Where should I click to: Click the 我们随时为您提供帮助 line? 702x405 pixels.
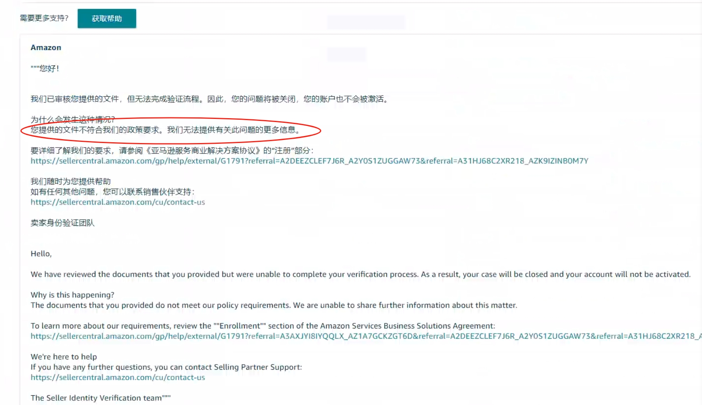71,182
